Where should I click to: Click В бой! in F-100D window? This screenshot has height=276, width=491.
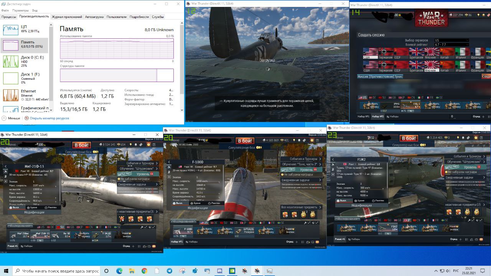tap(245, 141)
